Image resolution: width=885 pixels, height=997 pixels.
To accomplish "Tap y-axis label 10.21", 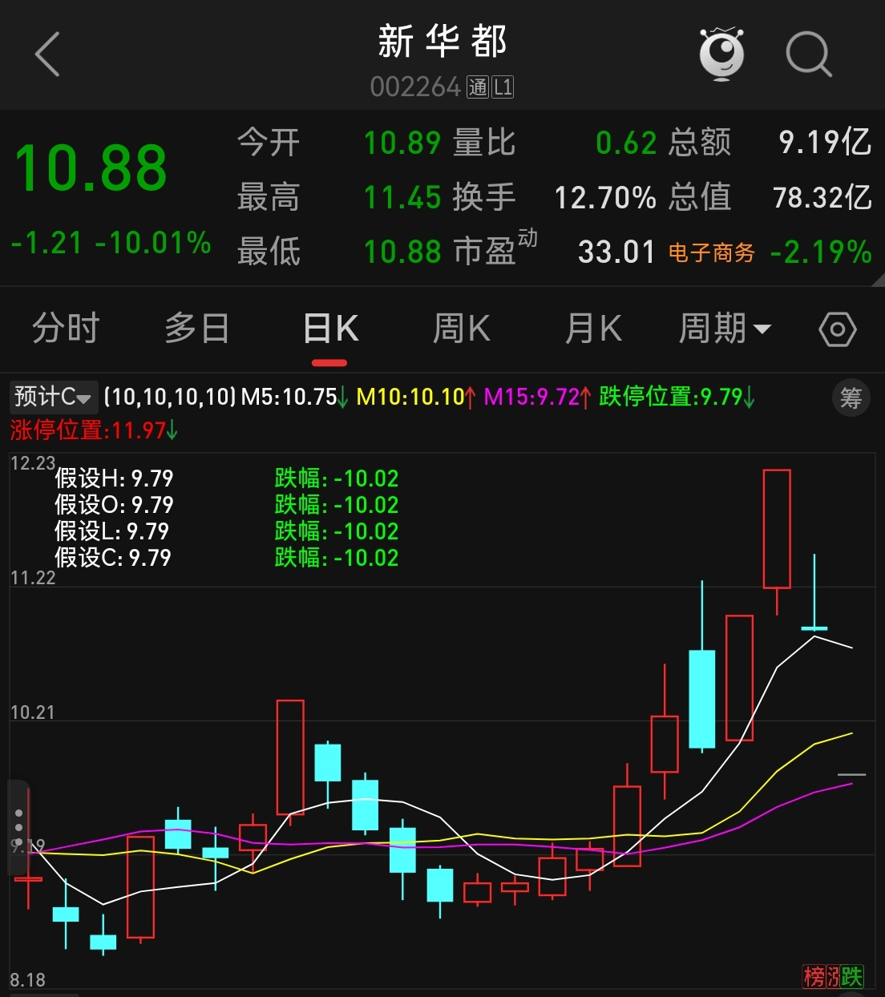I will click(33, 712).
